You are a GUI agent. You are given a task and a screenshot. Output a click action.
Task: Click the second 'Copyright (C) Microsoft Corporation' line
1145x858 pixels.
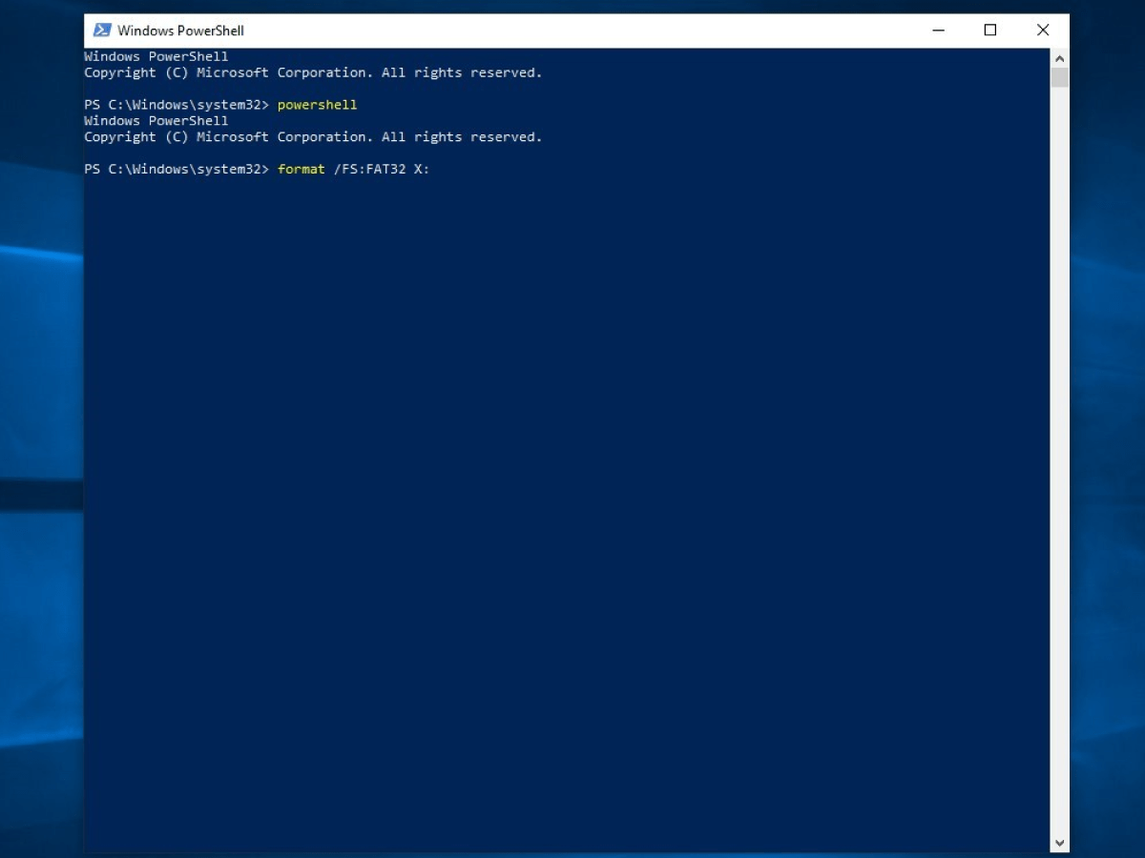pos(313,137)
